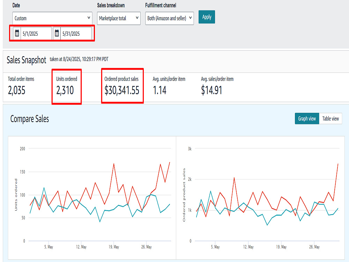The width and height of the screenshot is (349, 262).
Task: Click the 200 gridline label on units chart
Action: [x=22, y=148]
